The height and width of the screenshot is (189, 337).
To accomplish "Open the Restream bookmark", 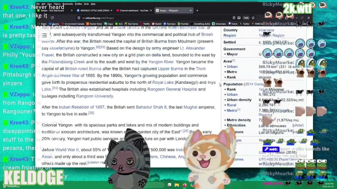I will [170, 24].
